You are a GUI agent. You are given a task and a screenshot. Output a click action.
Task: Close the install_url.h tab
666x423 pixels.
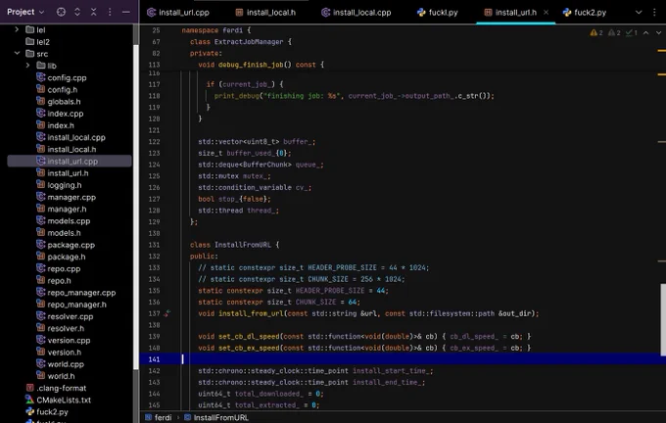[x=547, y=13]
